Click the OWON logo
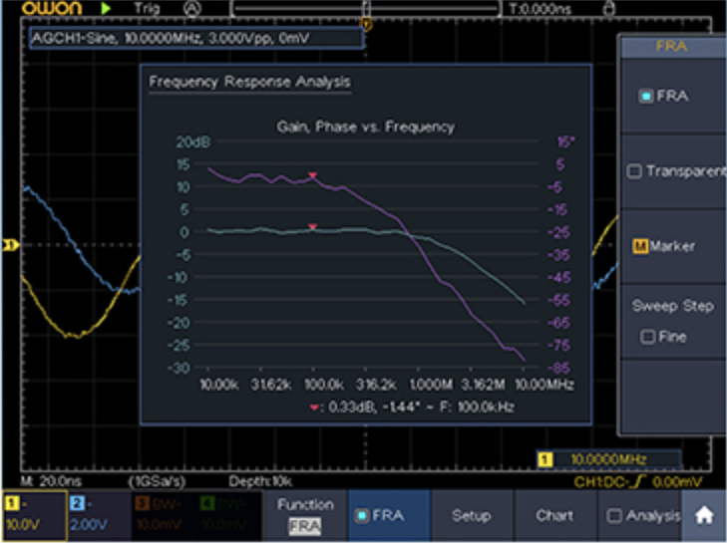Viewport: 727px width, 543px height. [x=52, y=8]
